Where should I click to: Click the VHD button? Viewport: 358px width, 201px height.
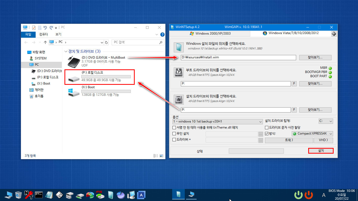323,140
